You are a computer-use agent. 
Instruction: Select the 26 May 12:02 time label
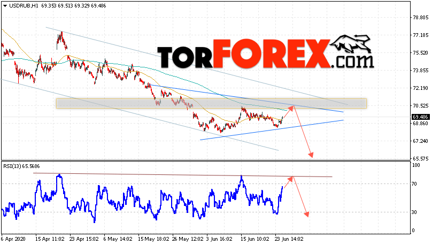(188, 239)
